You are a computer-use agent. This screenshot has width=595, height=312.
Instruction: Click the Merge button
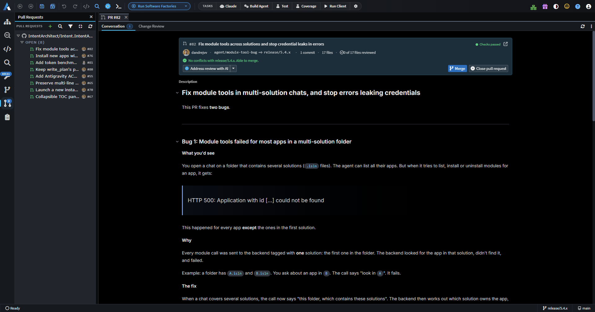tap(457, 69)
